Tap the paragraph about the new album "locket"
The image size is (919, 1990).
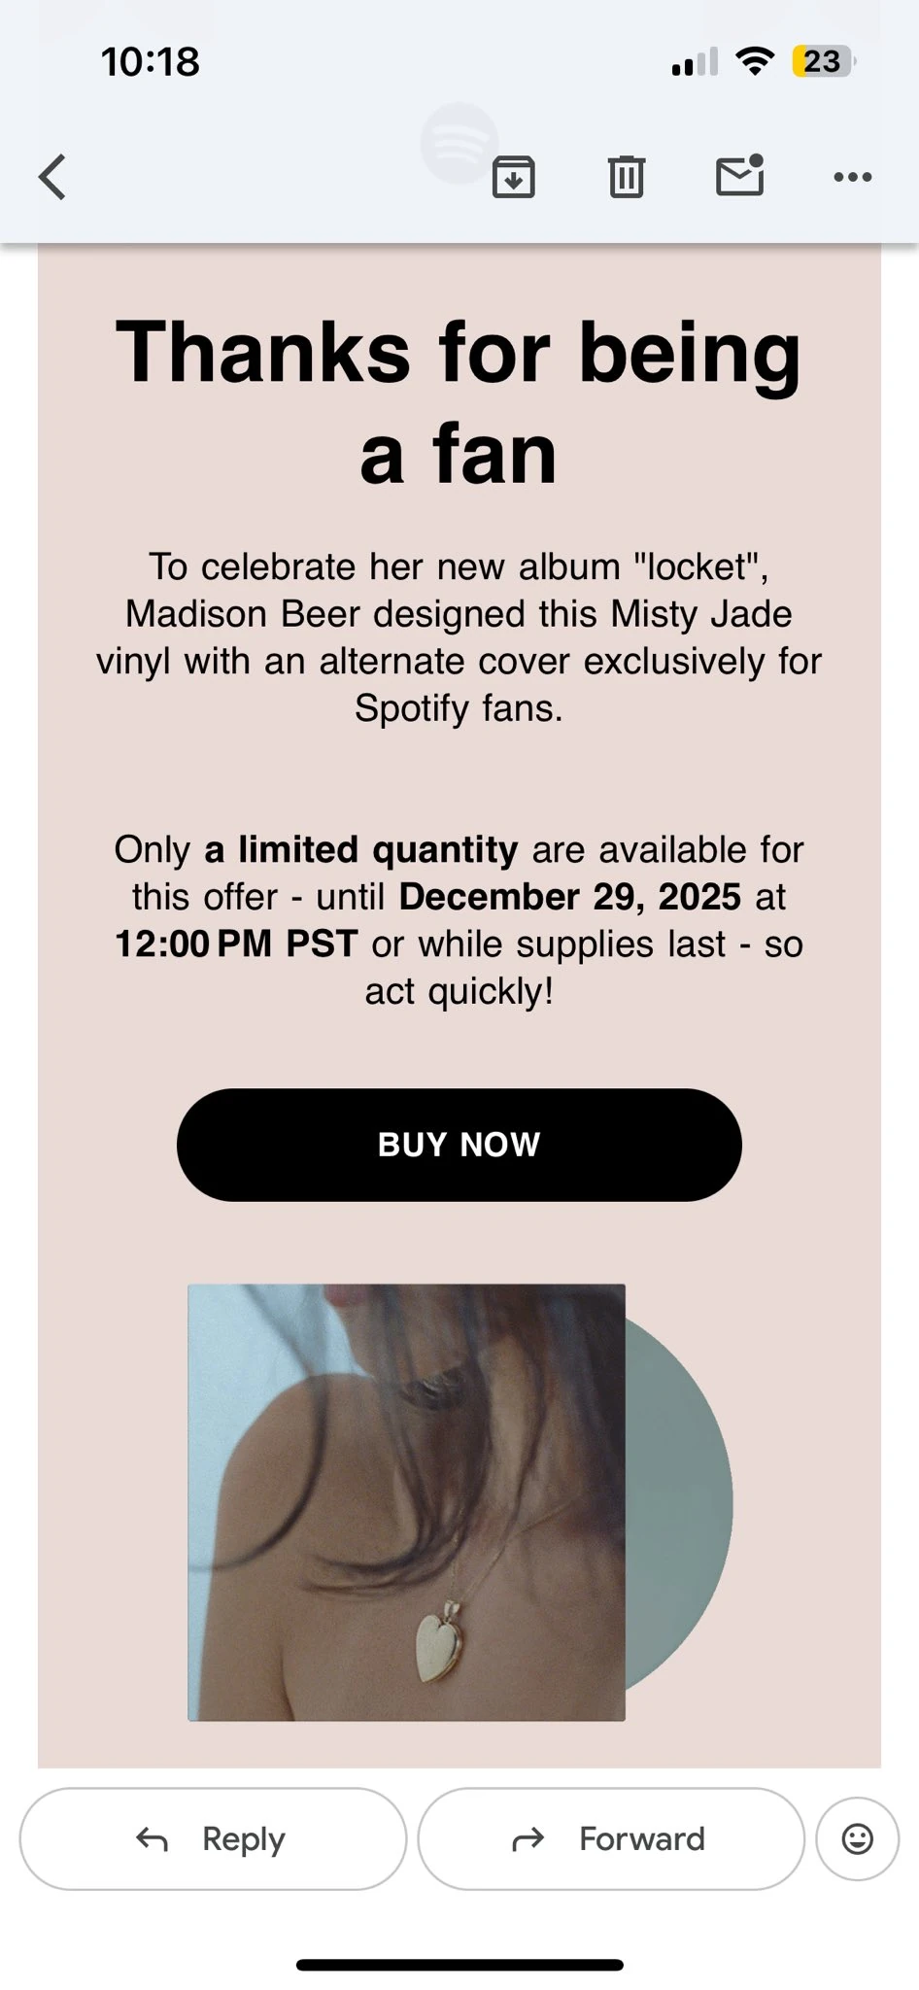pos(459,637)
